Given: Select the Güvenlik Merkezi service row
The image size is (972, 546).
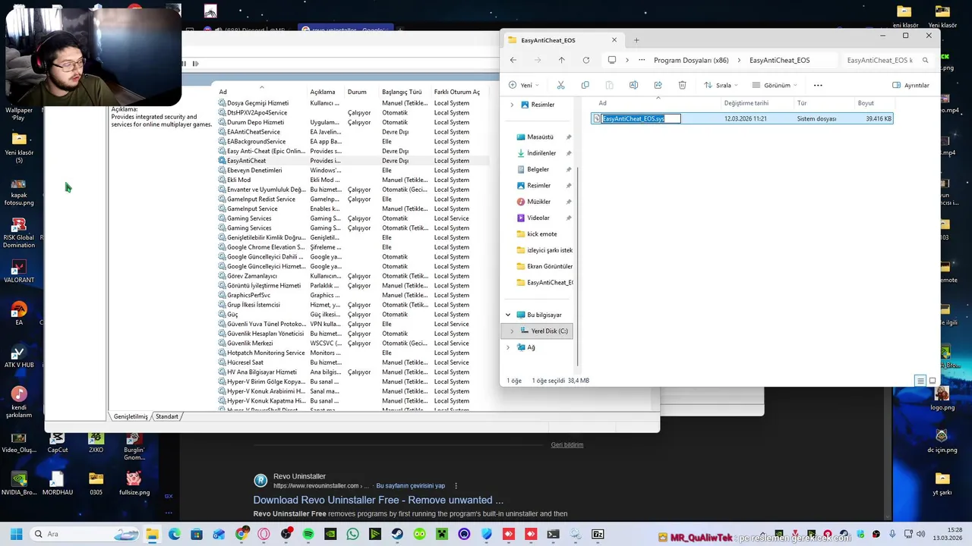Looking at the screenshot, I should click(352, 343).
